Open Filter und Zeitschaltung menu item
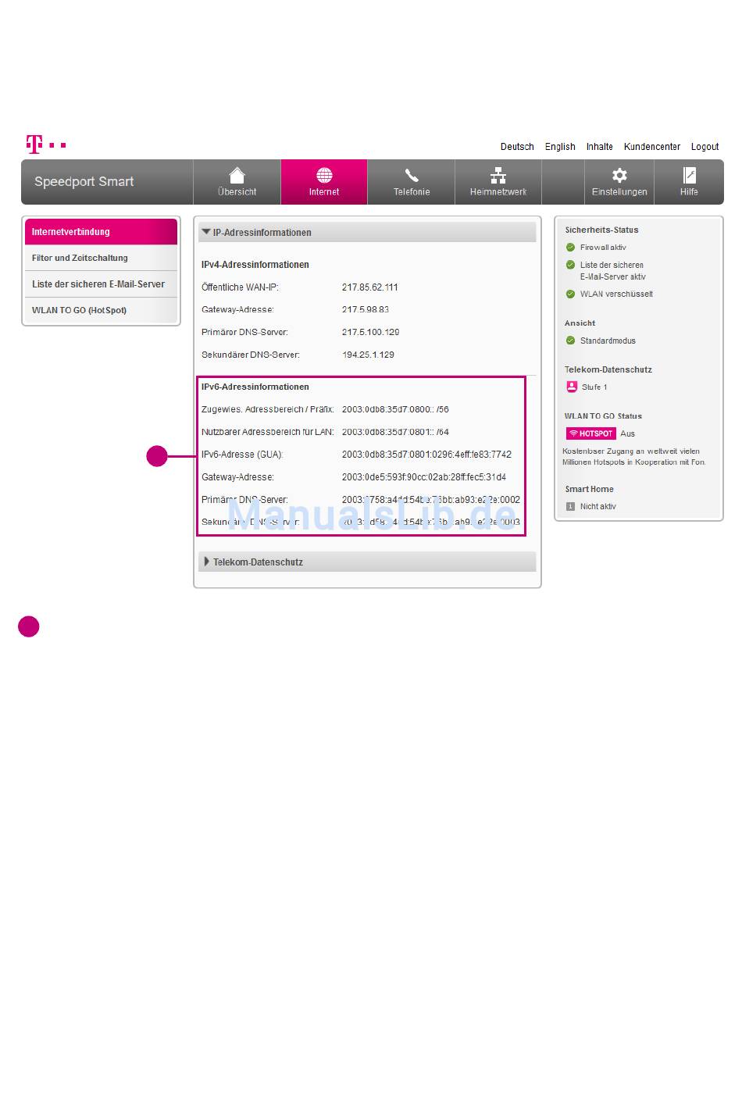742x1113 pixels. point(102,258)
